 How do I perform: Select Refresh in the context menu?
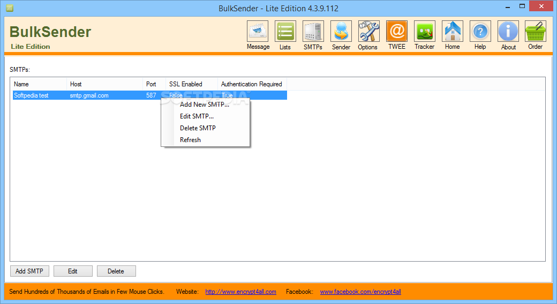205,140
